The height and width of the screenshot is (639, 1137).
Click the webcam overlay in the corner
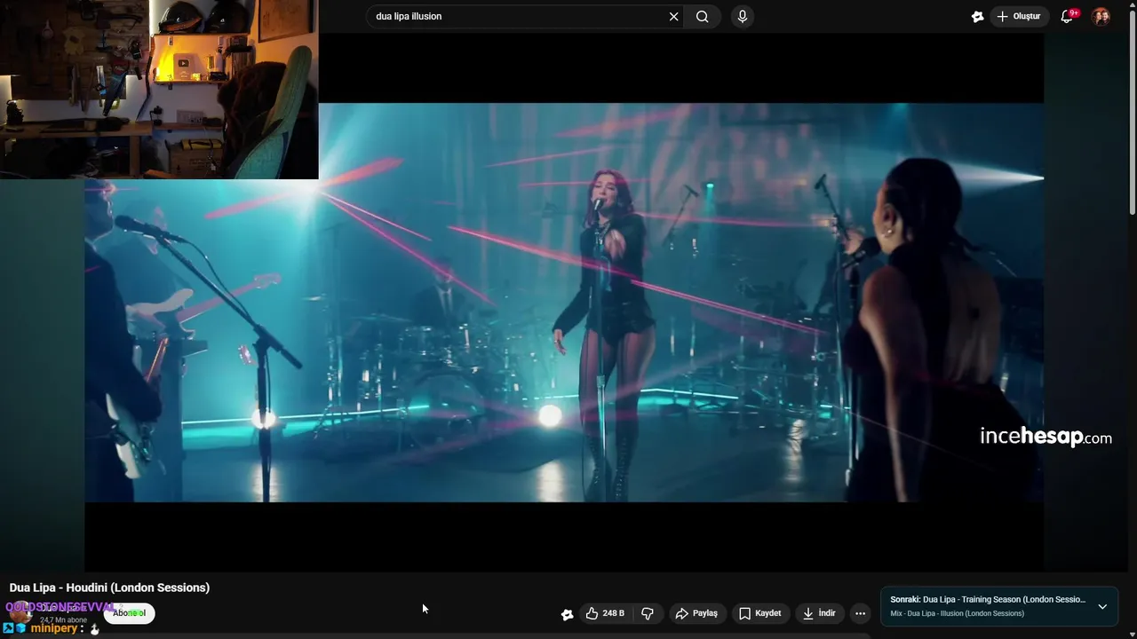(x=159, y=89)
